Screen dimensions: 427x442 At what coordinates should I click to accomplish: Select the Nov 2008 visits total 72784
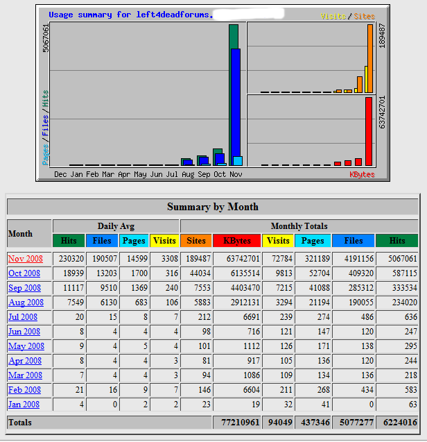(282, 259)
